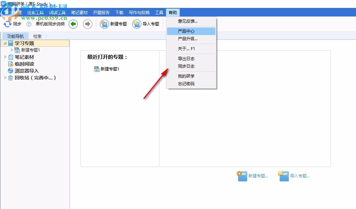
Task: Click the 单机版同步说明 link
Action: pyautogui.click(x=51, y=24)
